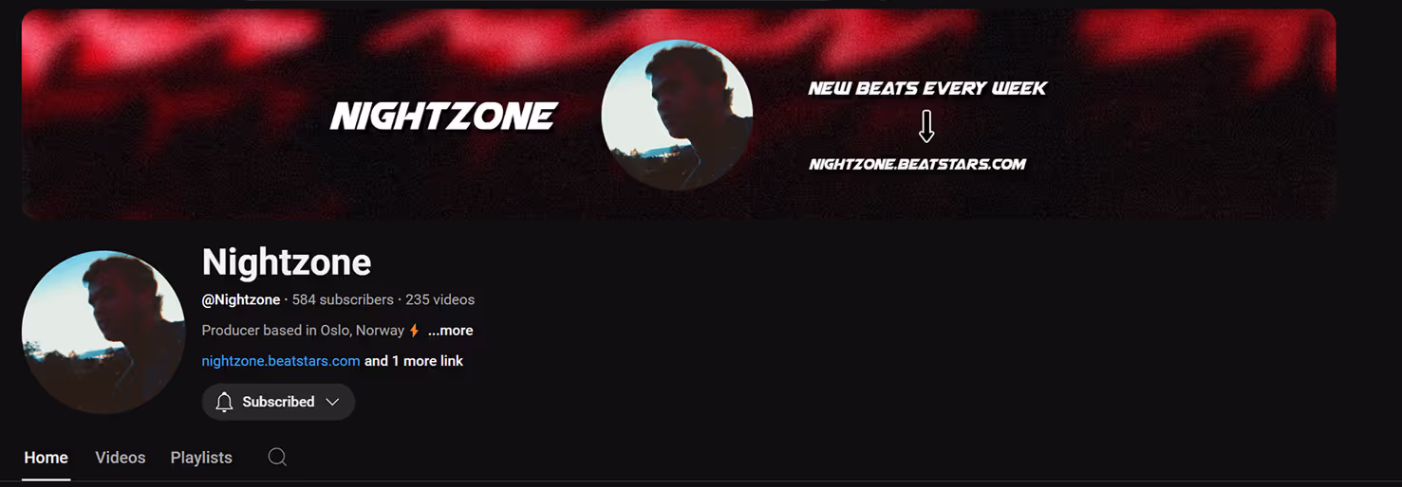
Task: Click the 584 subscribers text
Action: pyautogui.click(x=343, y=299)
